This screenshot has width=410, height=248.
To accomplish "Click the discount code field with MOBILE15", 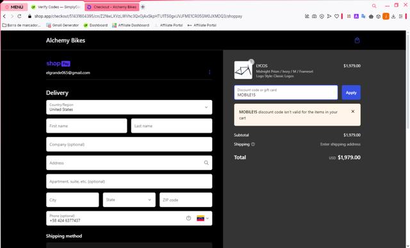I will tap(286, 92).
